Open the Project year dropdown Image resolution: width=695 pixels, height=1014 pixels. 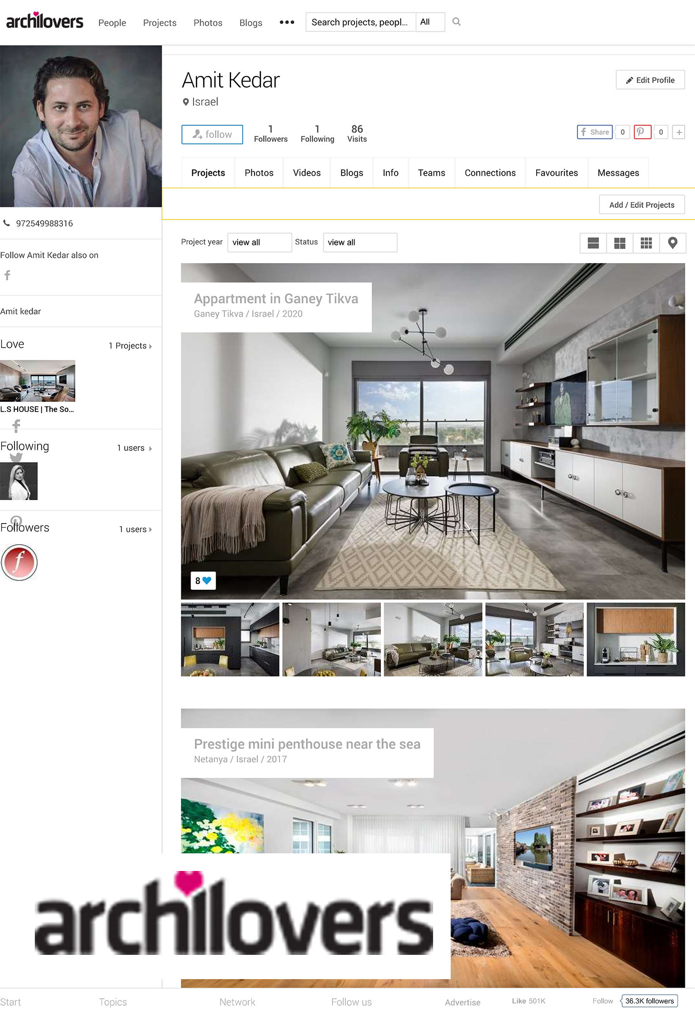click(x=259, y=242)
